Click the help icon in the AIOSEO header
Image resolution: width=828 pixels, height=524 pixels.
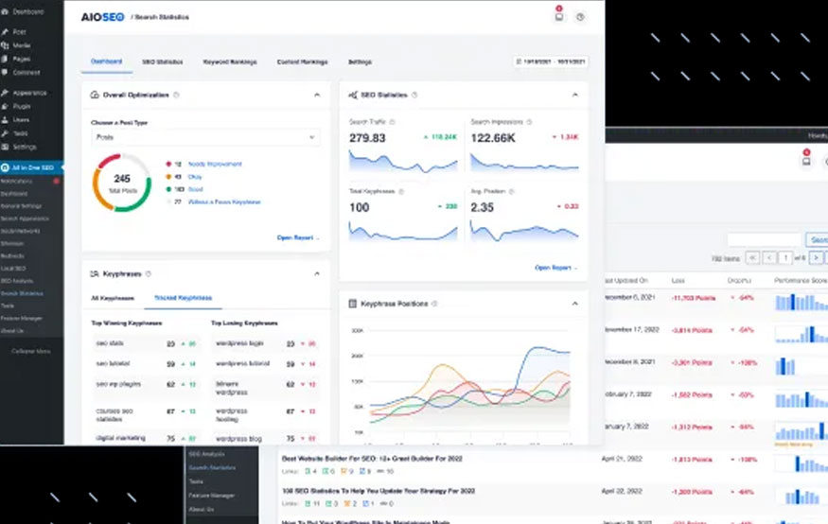point(580,17)
